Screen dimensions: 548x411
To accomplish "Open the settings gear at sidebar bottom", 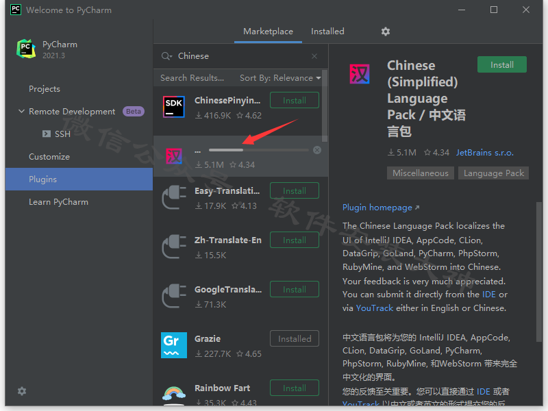I will pos(22,390).
